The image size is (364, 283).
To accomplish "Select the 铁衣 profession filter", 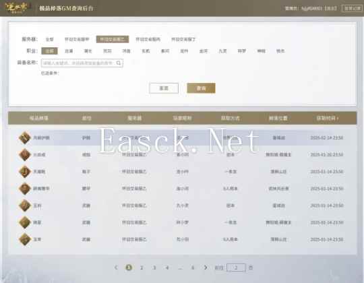I will (280, 51).
